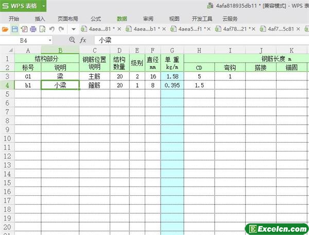Open the 公式 ribbon tab
Image resolution: width=309 pixels, height=235 pixels.
(96, 19)
